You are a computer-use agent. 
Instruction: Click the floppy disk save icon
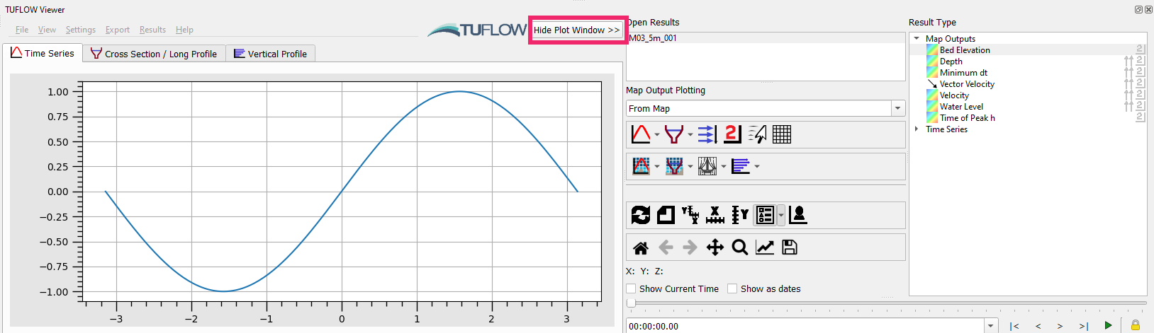790,247
